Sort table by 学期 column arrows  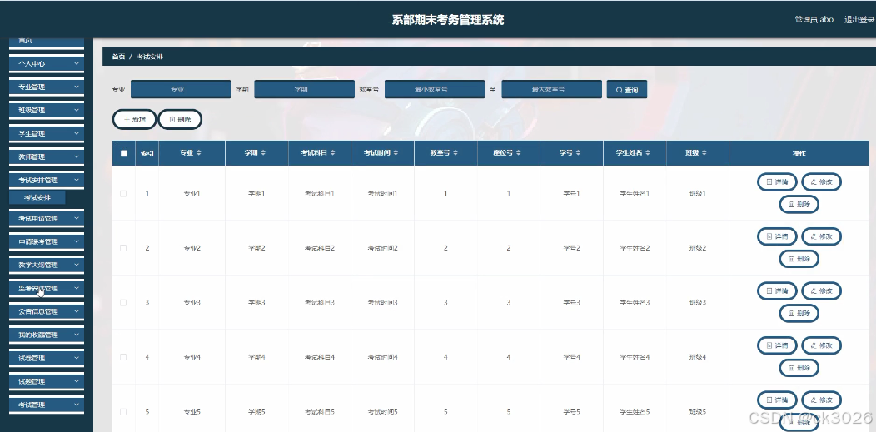pos(263,153)
